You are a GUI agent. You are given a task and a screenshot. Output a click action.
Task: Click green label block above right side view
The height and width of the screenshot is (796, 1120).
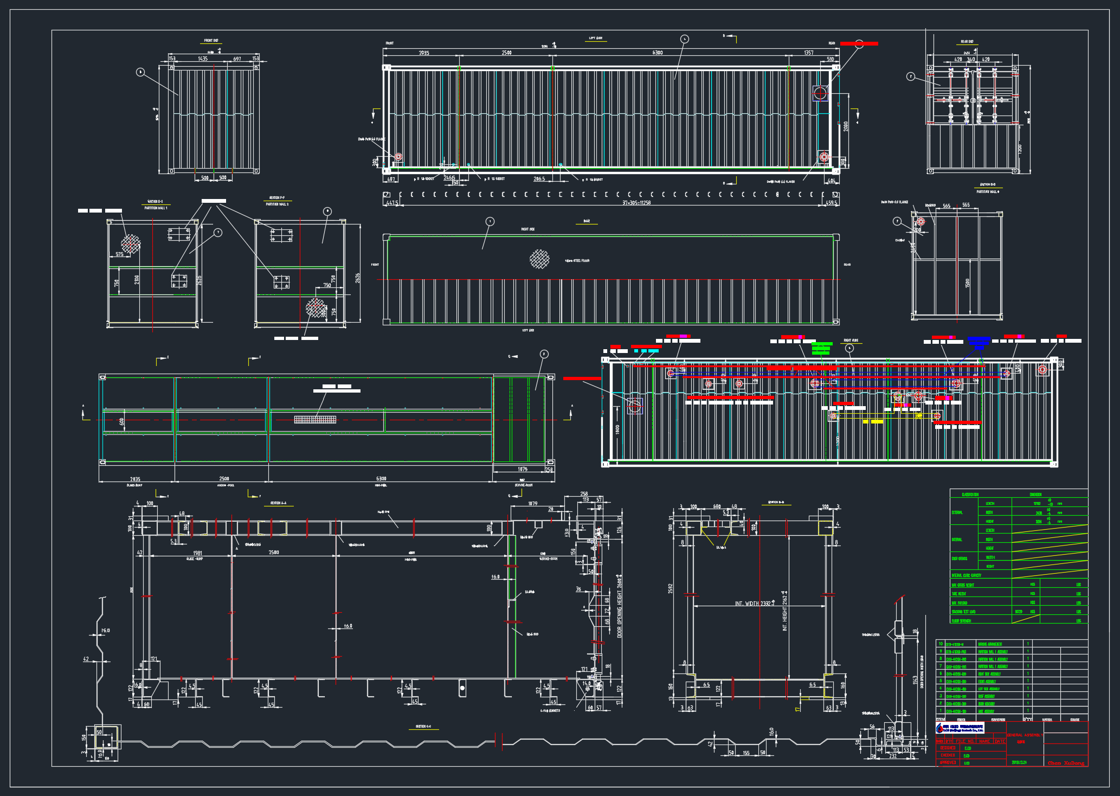[x=821, y=348]
